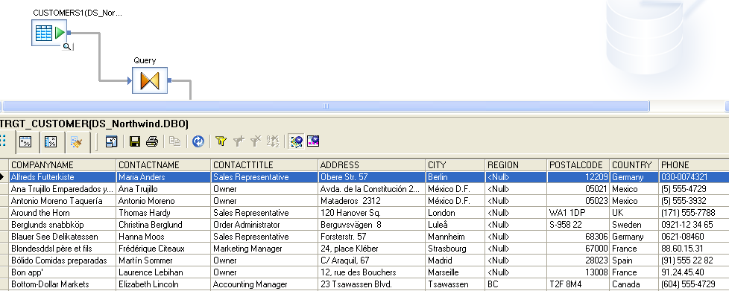Click the CITY column header
Screen dimensions: 729x291
click(455, 165)
